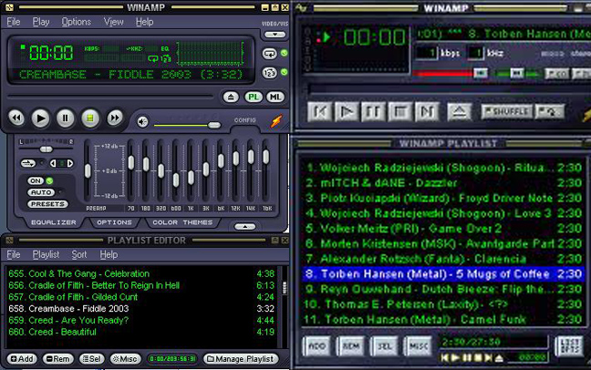This screenshot has height=370, width=591.
Task: Switch to the OPTIONS tab
Action: pyautogui.click(x=114, y=222)
